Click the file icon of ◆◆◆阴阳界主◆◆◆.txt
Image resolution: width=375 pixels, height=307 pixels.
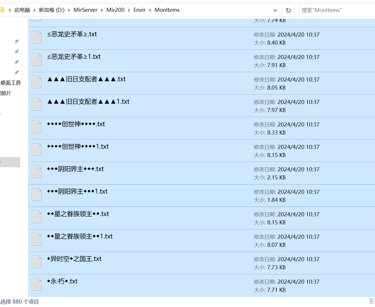point(37,172)
